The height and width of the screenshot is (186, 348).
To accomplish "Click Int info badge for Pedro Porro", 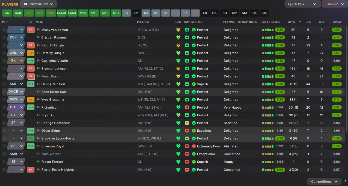I will click(31, 76).
